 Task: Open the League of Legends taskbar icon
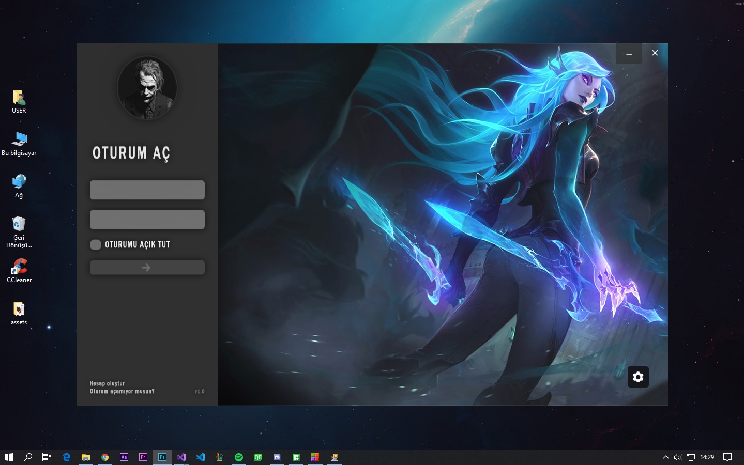pyautogui.click(x=220, y=457)
